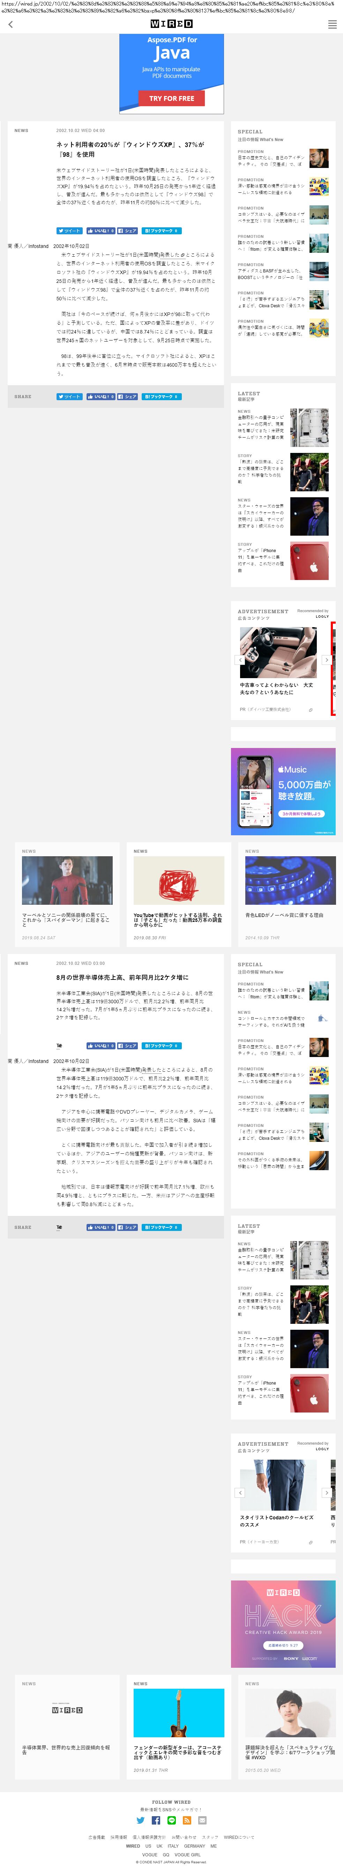Tweet the Windows XP article from its top share row
Image resolution: width=343 pixels, height=1871 pixels.
pos(70,231)
